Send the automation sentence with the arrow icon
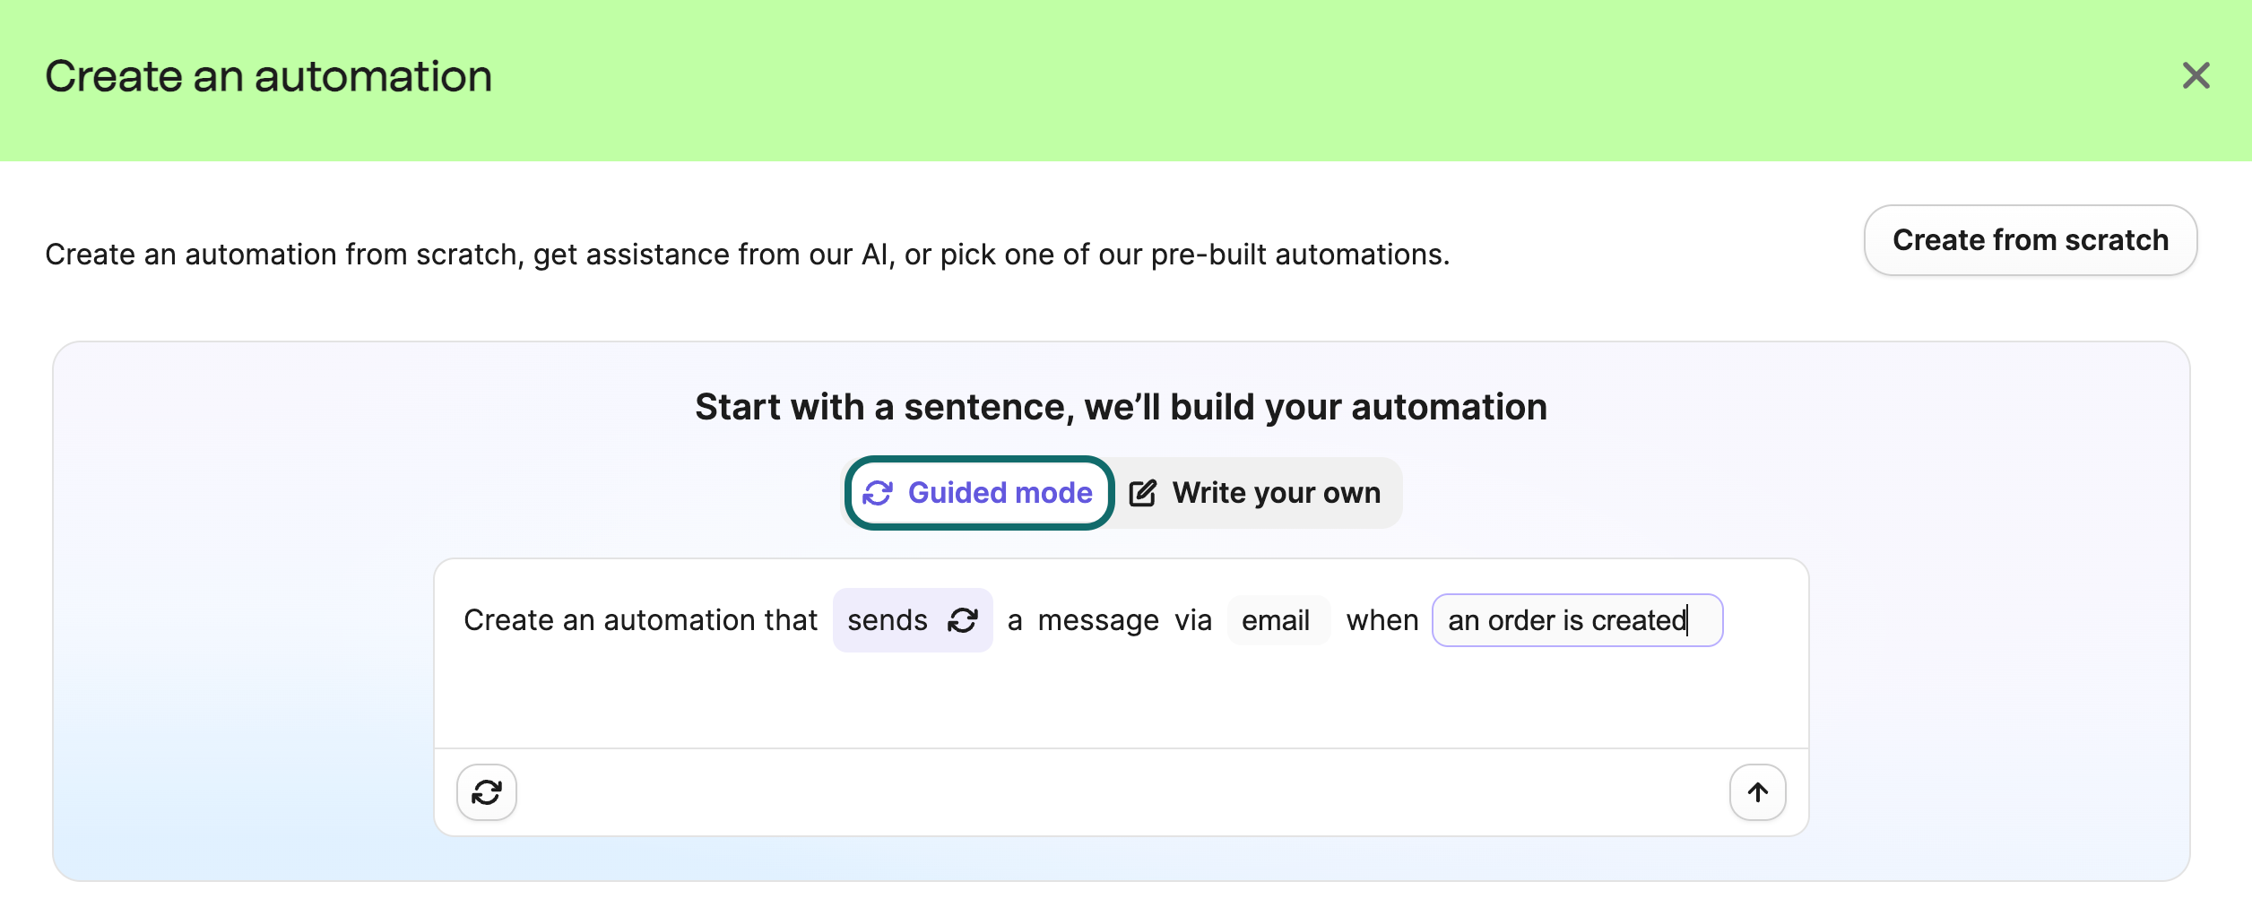The image size is (2252, 916). pos(1757,791)
